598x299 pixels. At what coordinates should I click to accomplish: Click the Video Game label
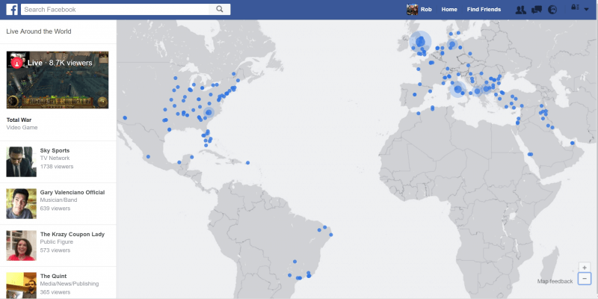22,128
